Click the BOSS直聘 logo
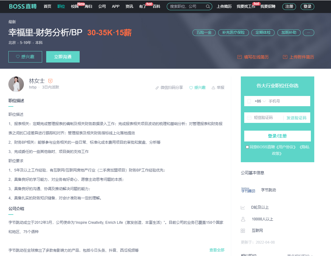The image size is (331, 256). pyautogui.click(x=23, y=6)
